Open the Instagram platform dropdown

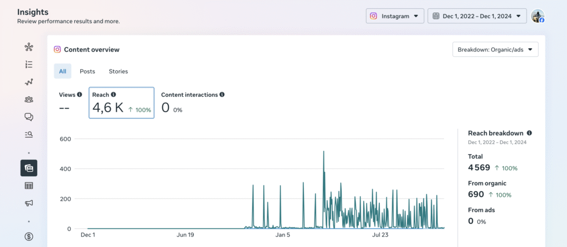click(395, 16)
